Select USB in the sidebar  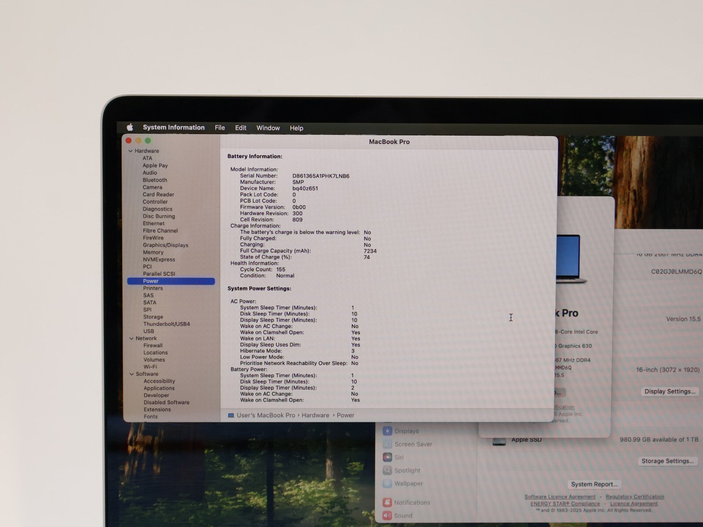tap(149, 331)
